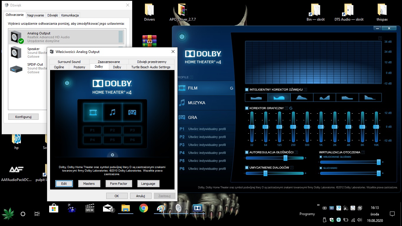
Task: Open Surround Sound tab in properties
Action: pos(69,62)
